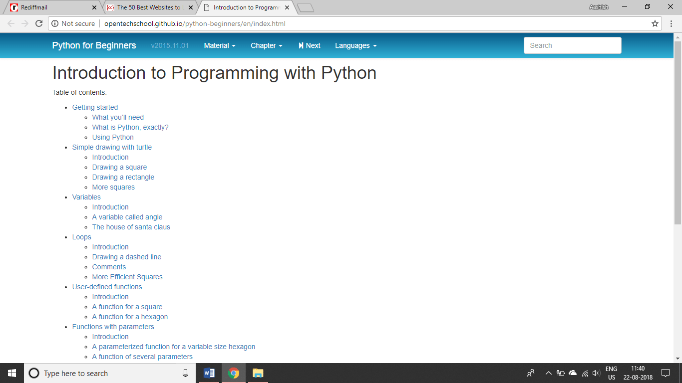
Task: Reload the page with the refresh icon
Action: coord(38,23)
